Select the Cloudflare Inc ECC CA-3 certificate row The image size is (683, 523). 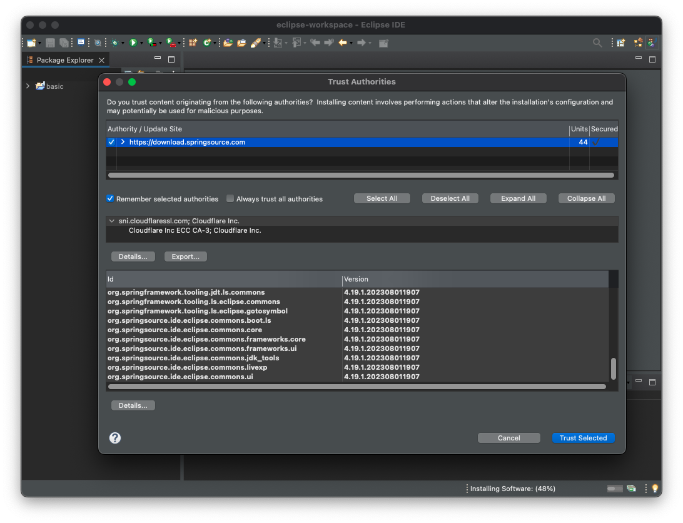coord(362,231)
